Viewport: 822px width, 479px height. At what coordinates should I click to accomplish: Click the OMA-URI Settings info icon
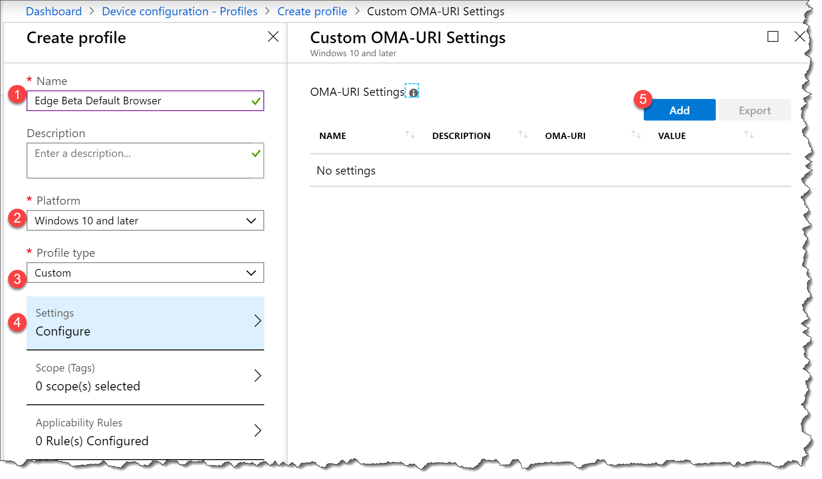coord(412,91)
